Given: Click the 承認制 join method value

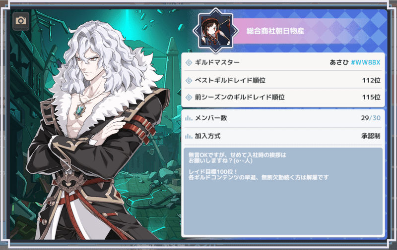Looking at the screenshot, I should pyautogui.click(x=371, y=136).
